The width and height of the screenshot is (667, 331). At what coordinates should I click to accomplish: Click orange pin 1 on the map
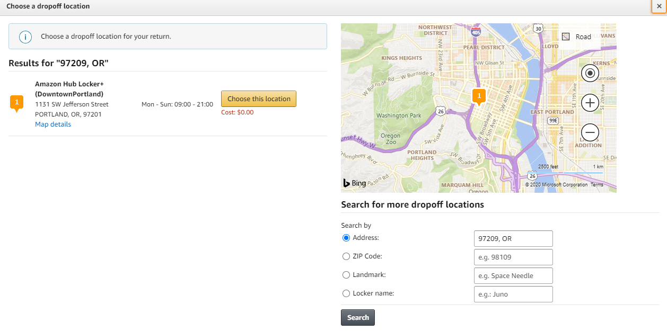pyautogui.click(x=479, y=96)
